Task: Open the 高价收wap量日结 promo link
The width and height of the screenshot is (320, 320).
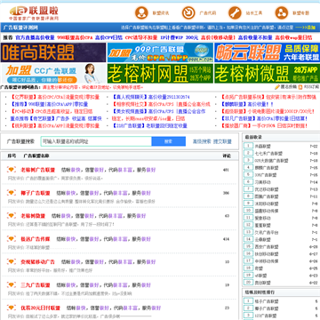Action: [293, 37]
